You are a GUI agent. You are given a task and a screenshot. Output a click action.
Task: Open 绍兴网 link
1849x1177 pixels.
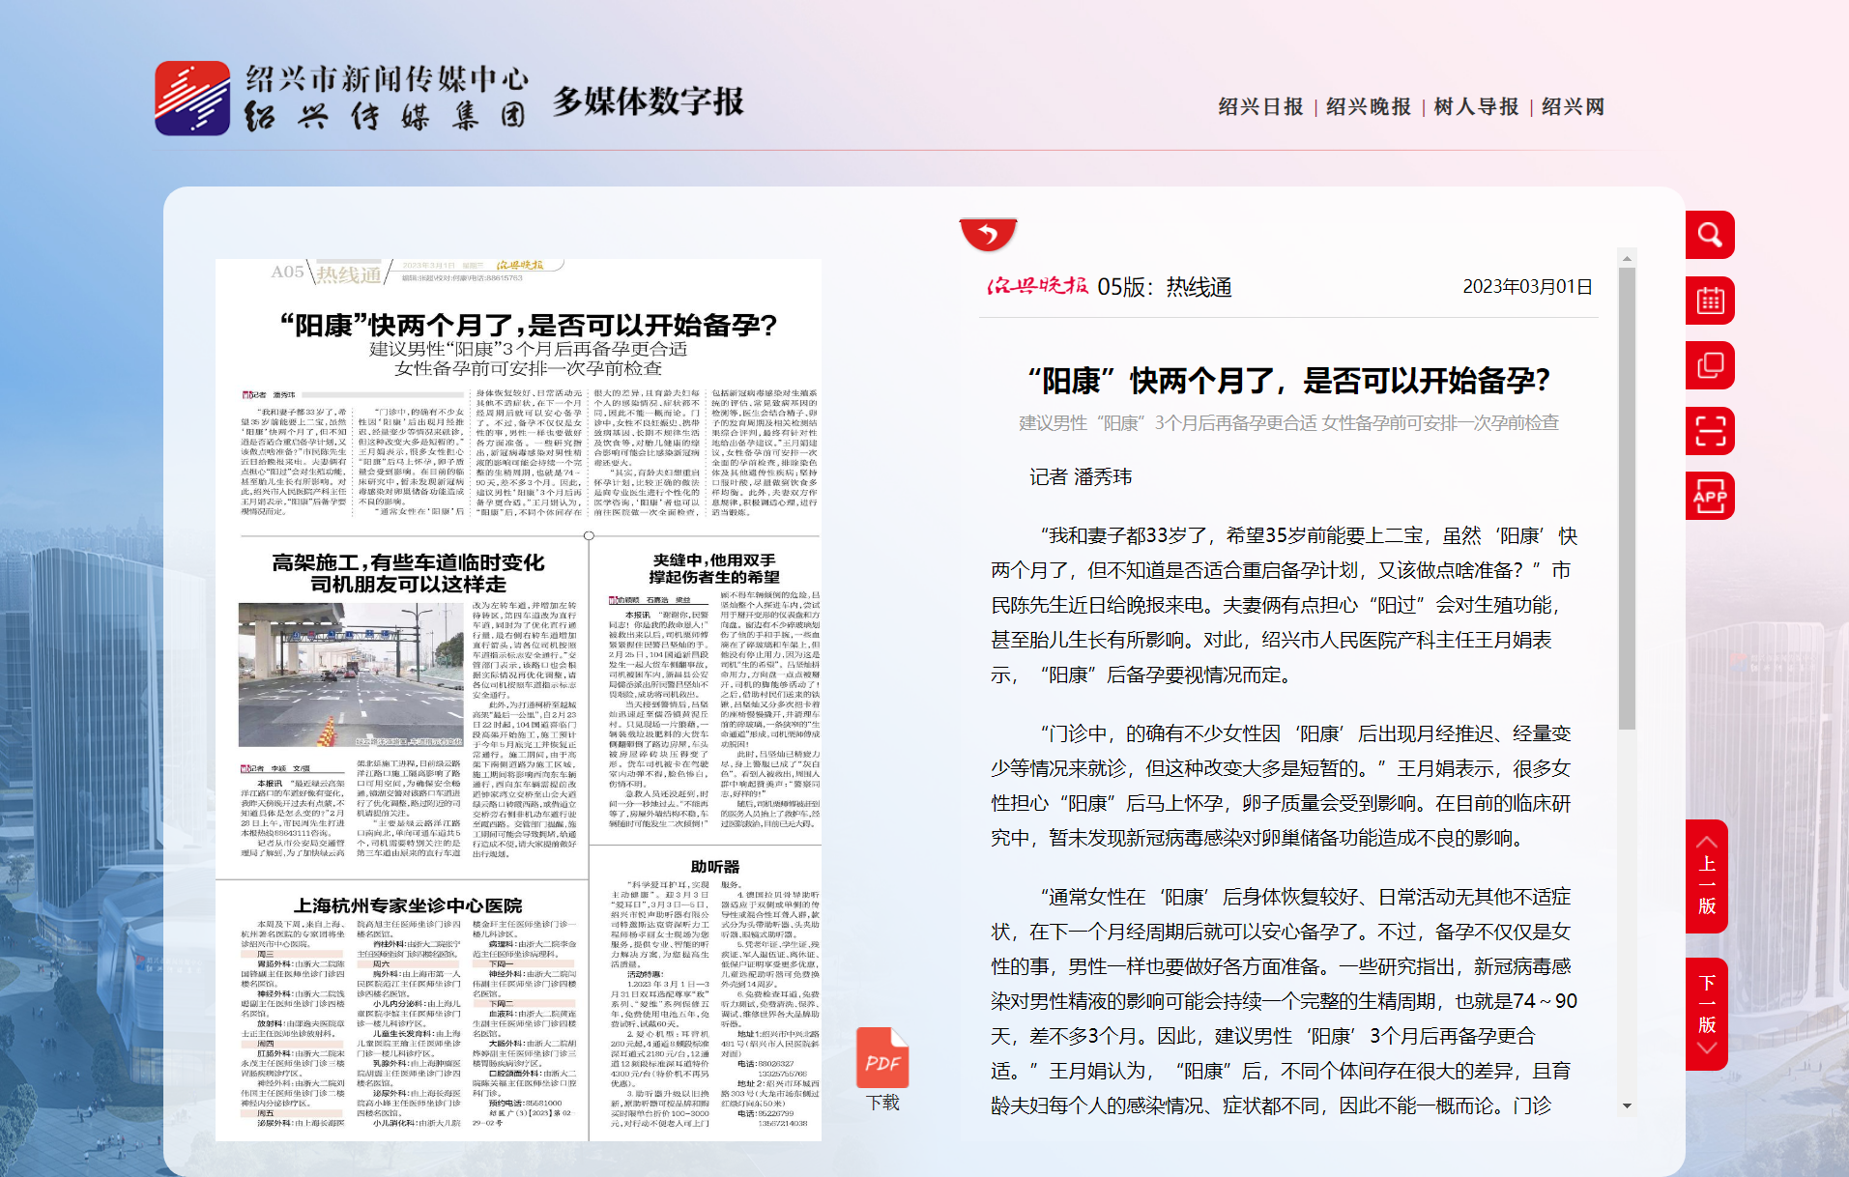point(1573,106)
